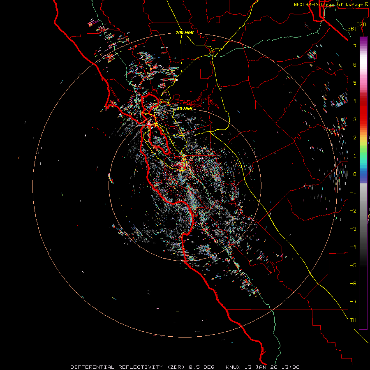Click the 2 dB scale label
This screenshot has width=370, height=370.
click(355, 138)
